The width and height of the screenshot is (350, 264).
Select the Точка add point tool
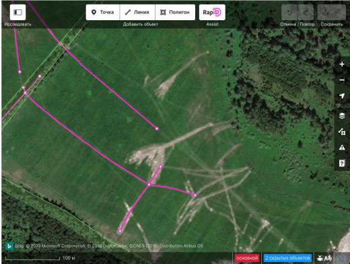(103, 12)
